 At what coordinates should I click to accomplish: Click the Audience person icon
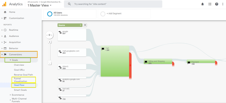point(5,36)
